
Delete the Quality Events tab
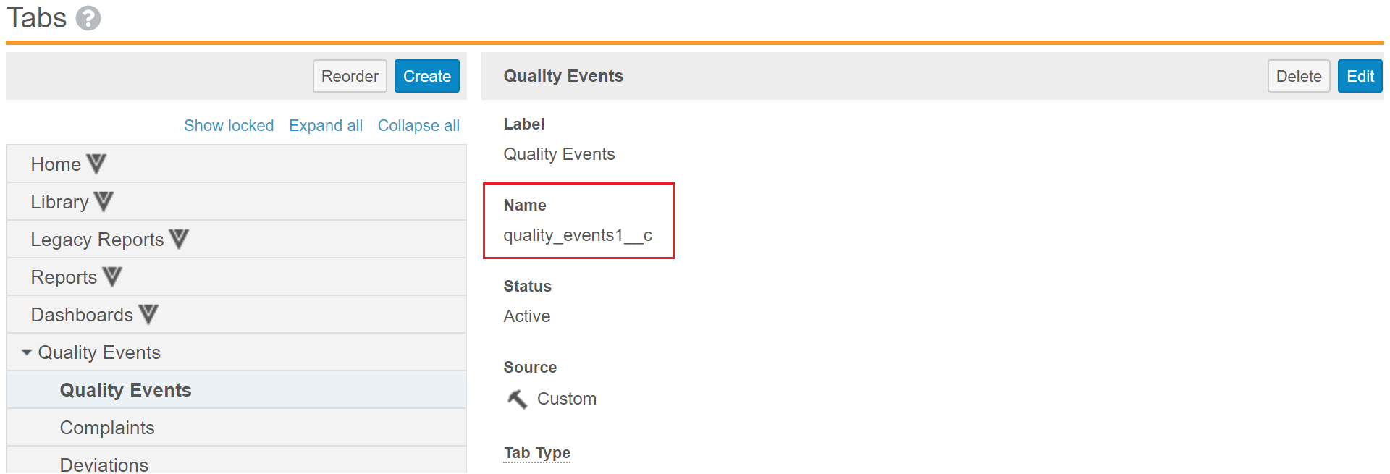click(x=1298, y=76)
